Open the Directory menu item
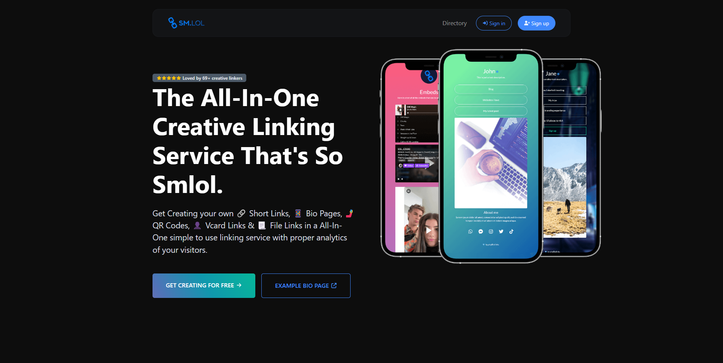 click(x=455, y=23)
